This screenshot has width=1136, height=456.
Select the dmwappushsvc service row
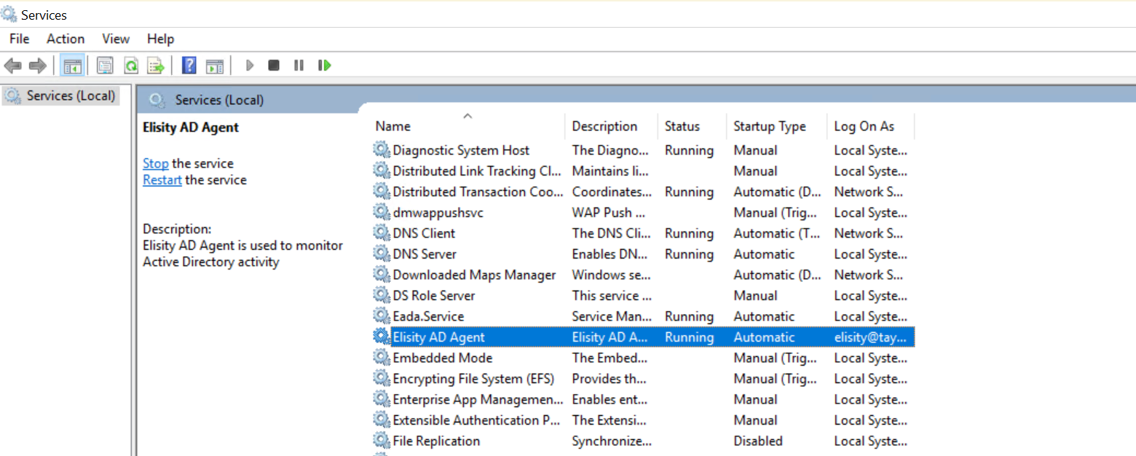(x=643, y=213)
